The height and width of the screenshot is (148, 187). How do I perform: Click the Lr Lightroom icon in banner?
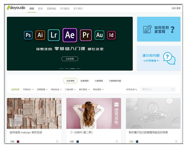coord(54,35)
